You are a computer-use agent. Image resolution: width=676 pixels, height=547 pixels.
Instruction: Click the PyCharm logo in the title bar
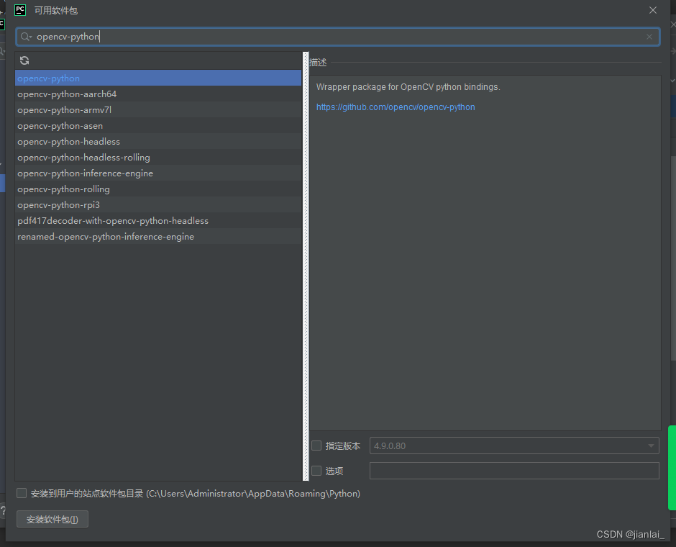click(19, 10)
